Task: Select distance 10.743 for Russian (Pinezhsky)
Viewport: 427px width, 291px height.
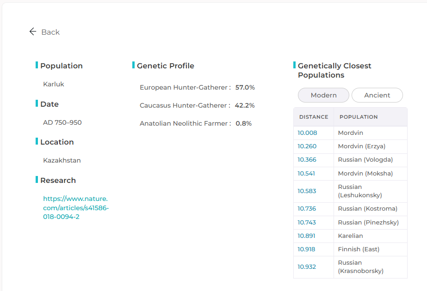Action: (x=307, y=223)
